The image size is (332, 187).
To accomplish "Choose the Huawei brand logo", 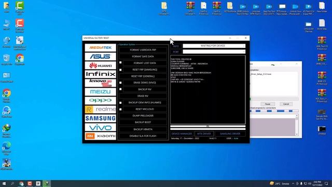I will 100,65.
